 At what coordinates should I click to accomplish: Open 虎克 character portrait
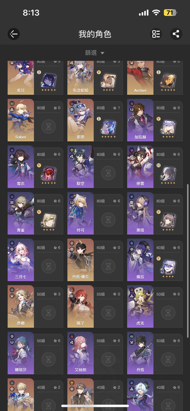pos(140,306)
